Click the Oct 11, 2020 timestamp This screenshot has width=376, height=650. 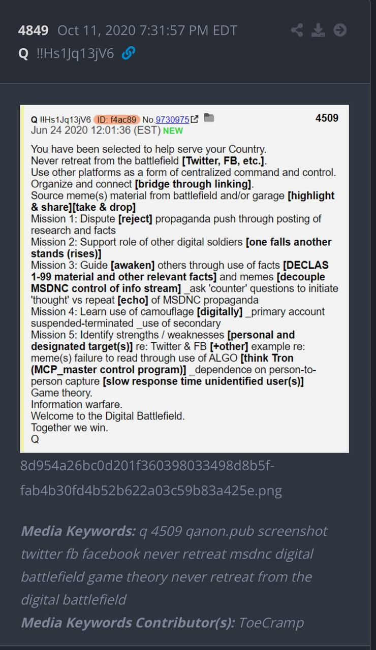[147, 30]
